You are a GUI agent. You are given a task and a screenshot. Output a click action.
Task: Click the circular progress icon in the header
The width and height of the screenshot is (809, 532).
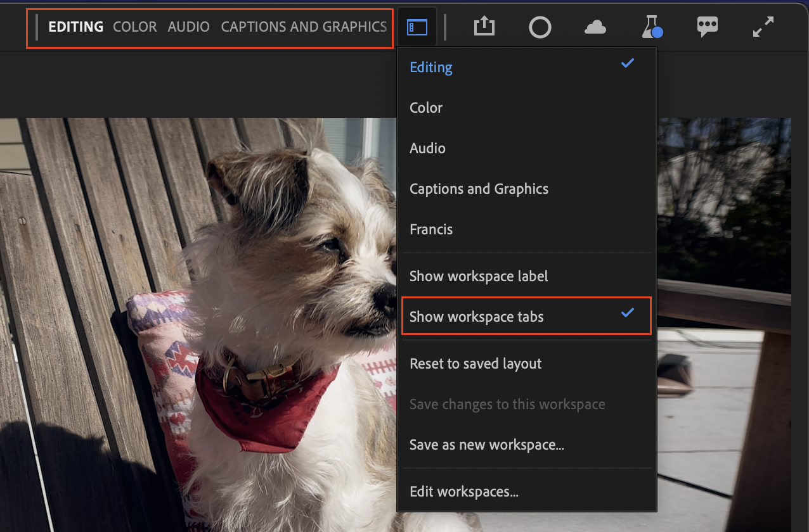[540, 27]
